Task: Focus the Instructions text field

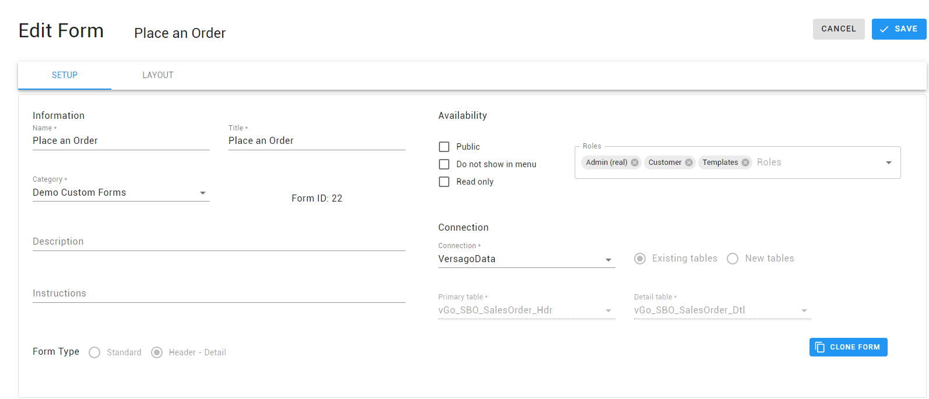Action: point(219,294)
